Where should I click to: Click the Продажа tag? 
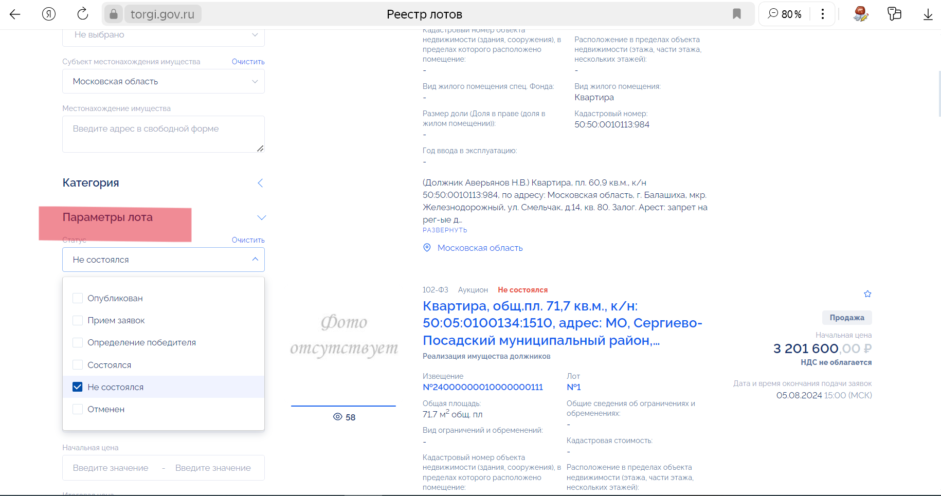click(x=847, y=318)
